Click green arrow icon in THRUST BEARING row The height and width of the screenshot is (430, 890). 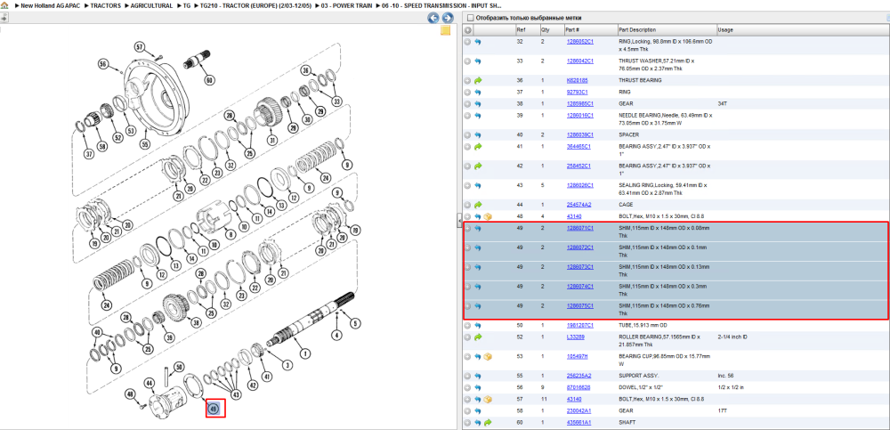click(x=478, y=81)
